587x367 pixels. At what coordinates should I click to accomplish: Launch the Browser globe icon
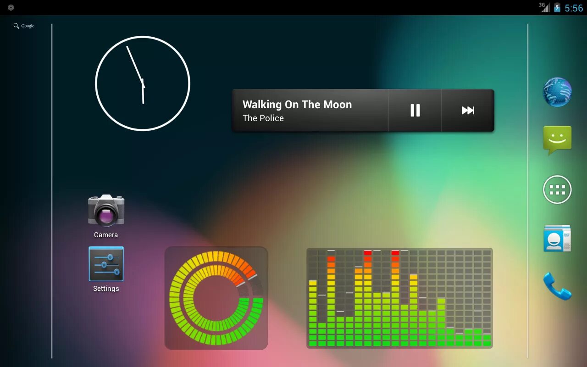click(x=557, y=92)
